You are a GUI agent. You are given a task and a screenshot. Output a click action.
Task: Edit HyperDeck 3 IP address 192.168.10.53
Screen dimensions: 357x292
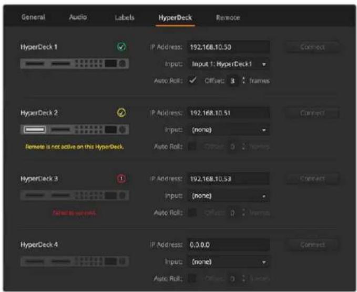(228, 179)
